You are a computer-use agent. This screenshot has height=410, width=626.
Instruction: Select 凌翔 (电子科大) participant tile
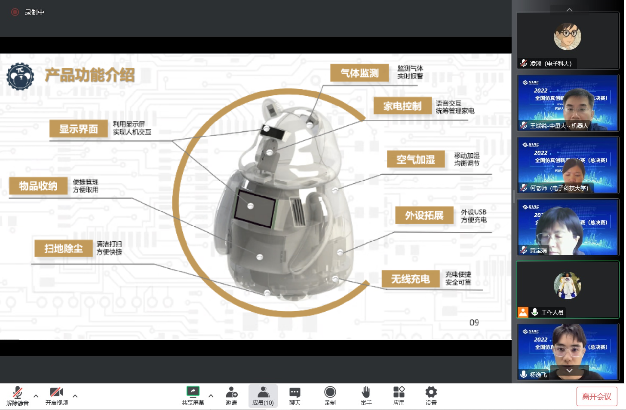(x=568, y=40)
